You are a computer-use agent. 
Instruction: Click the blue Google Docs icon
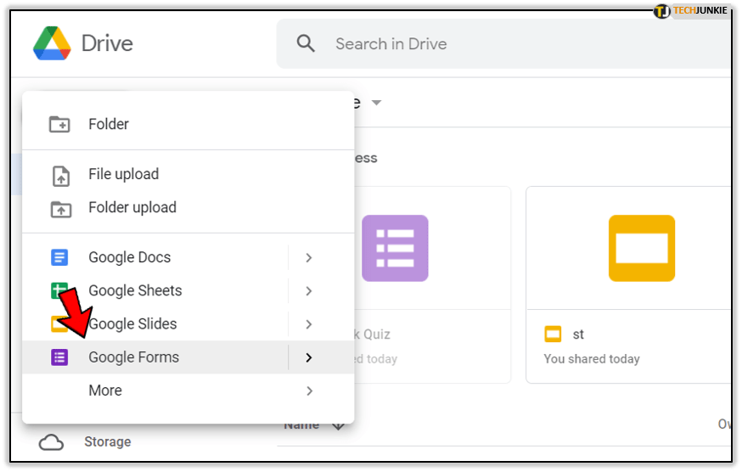[59, 257]
